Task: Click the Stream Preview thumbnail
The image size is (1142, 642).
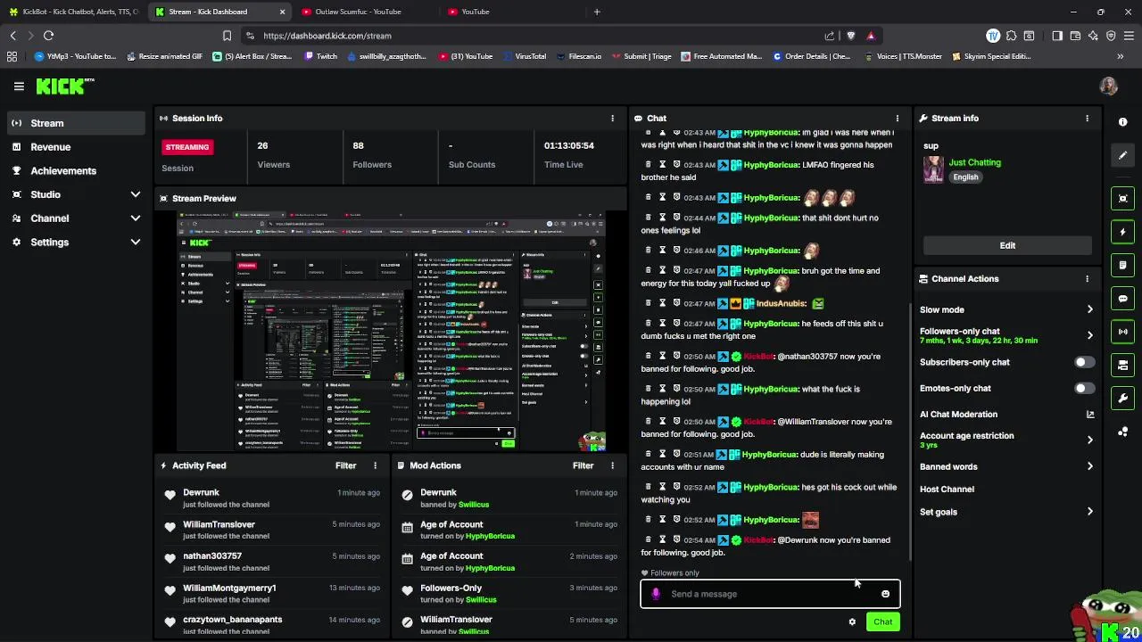Action: (x=391, y=332)
